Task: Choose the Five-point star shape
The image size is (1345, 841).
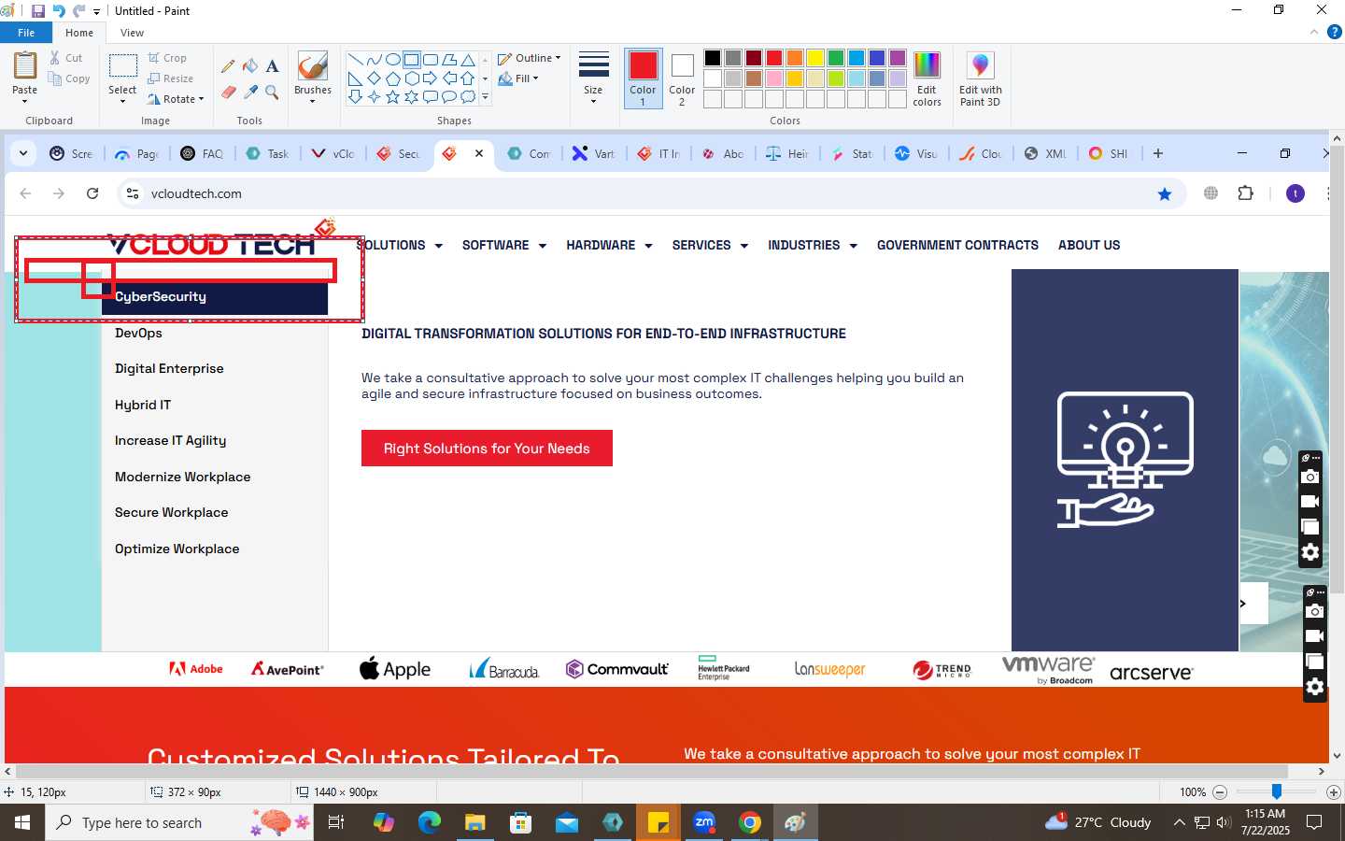Action: tap(392, 96)
